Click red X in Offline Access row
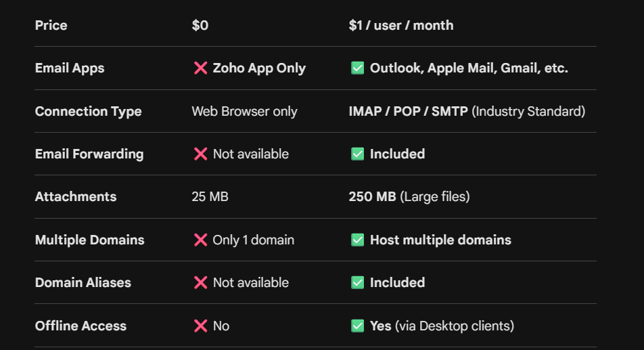Image resolution: width=644 pixels, height=350 pixels. [200, 326]
